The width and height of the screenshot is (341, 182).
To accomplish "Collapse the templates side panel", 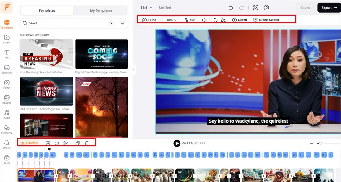I will (133, 70).
